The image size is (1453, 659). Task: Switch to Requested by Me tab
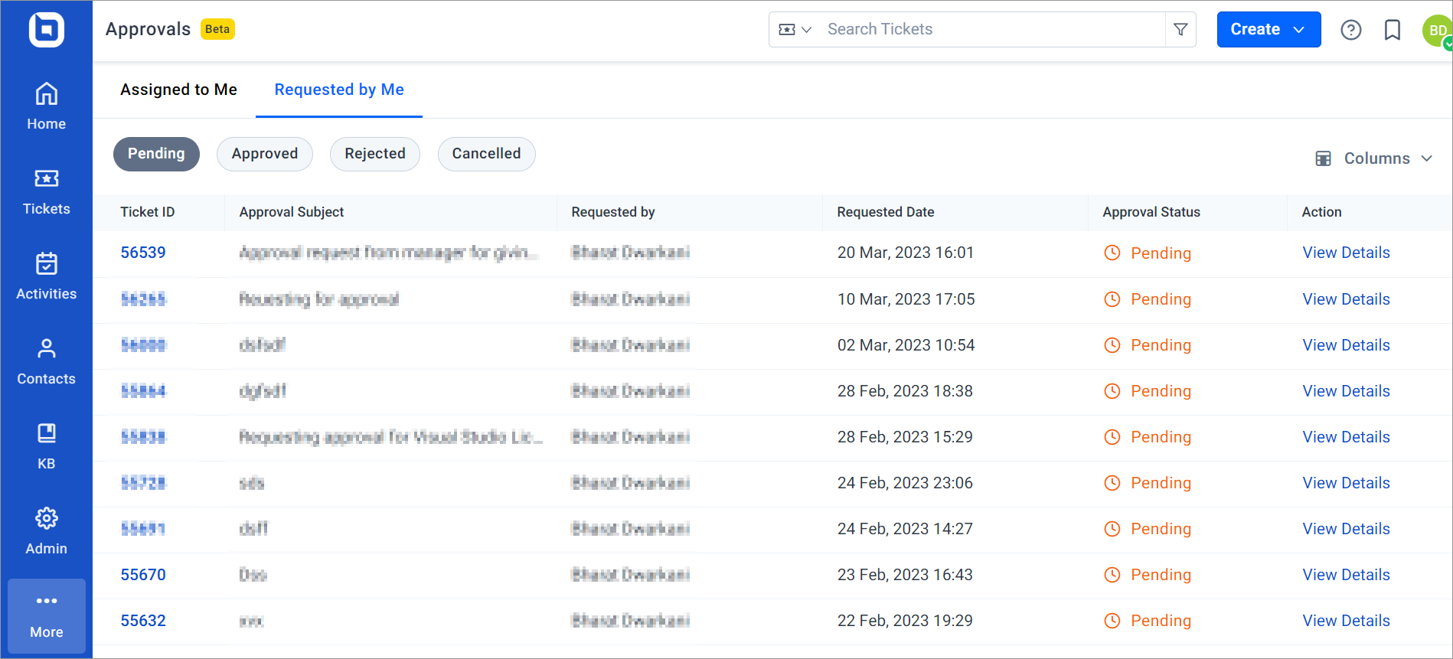click(x=339, y=90)
